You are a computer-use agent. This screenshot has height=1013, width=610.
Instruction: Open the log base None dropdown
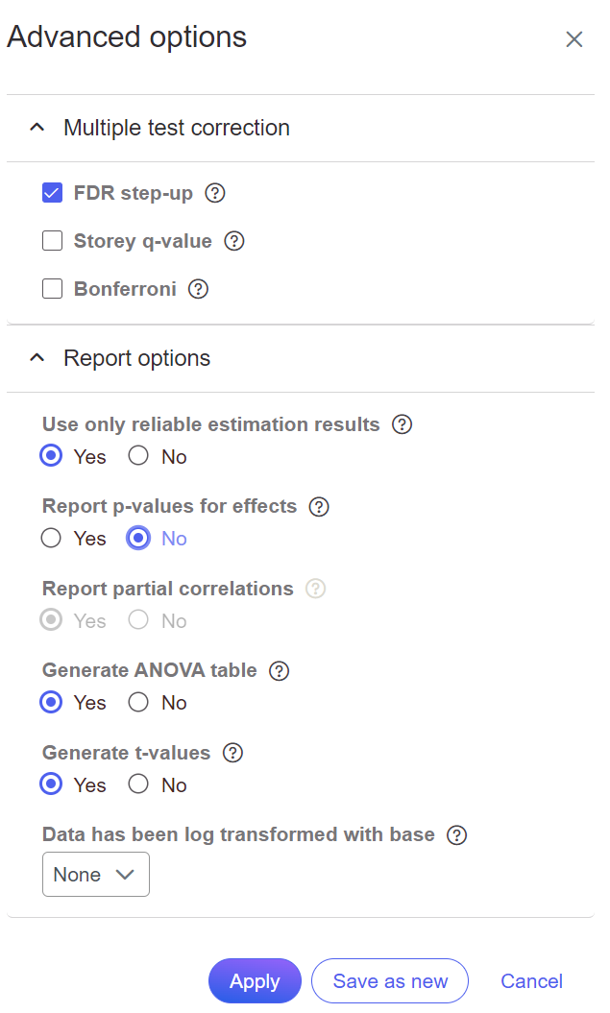(x=96, y=875)
